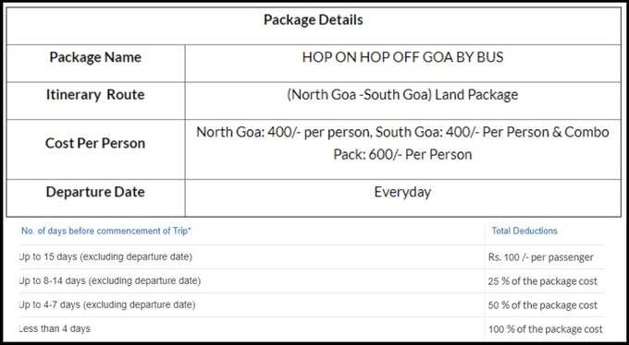Viewport: 629px width, 345px height.
Task: Select the Less than 4 days row
Action: [x=312, y=329]
